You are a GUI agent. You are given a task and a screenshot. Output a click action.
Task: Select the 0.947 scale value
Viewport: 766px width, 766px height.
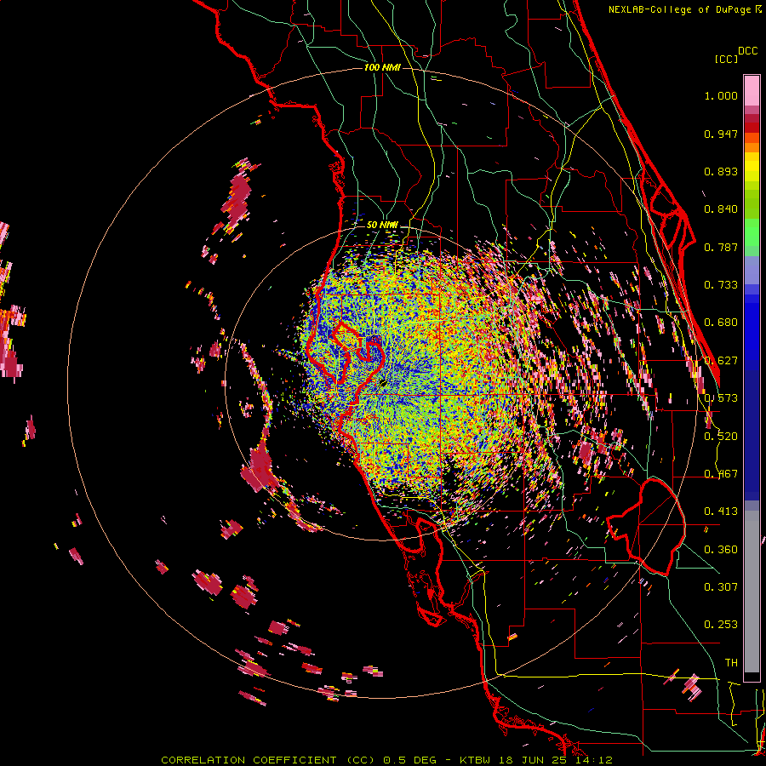pyautogui.click(x=721, y=134)
